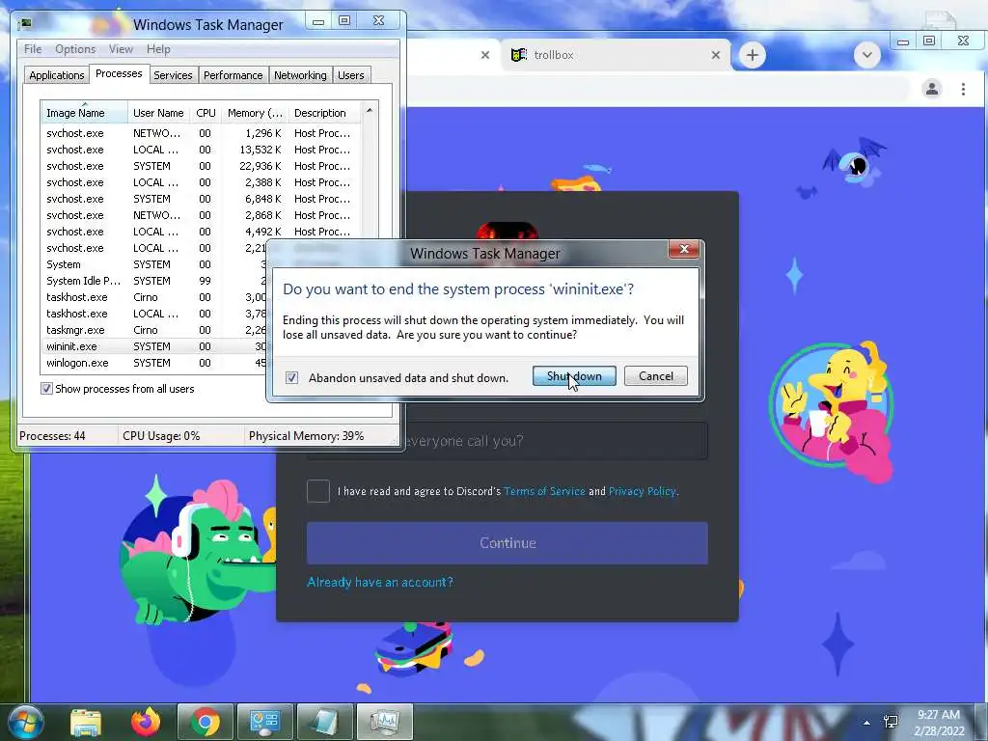This screenshot has width=988, height=741.
Task: Open the Task Manager Options menu
Action: 75,49
